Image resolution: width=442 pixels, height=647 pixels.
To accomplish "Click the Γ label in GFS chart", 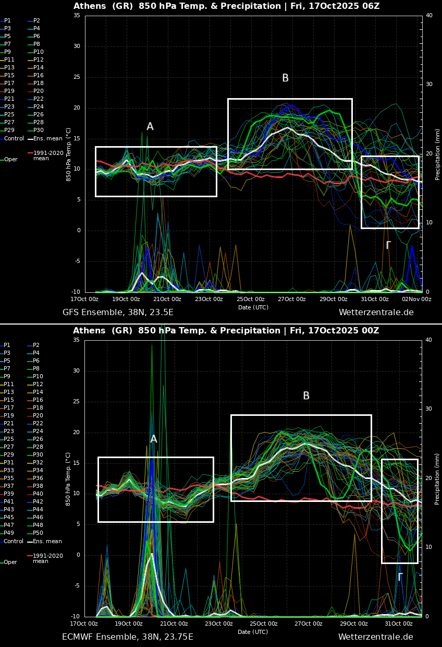I will [388, 245].
